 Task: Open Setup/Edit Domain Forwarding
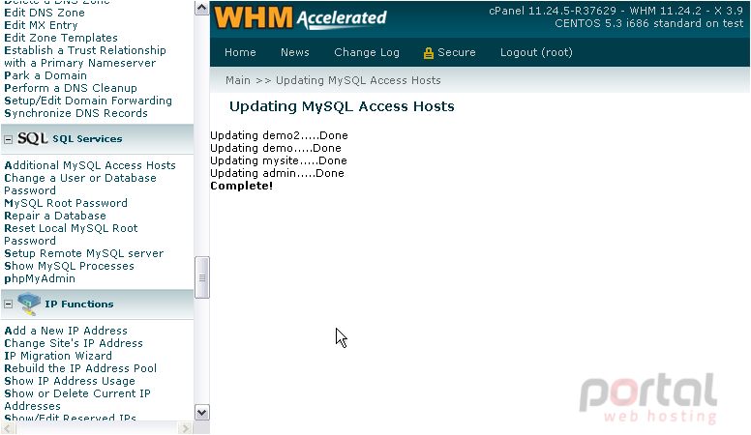pos(88,101)
